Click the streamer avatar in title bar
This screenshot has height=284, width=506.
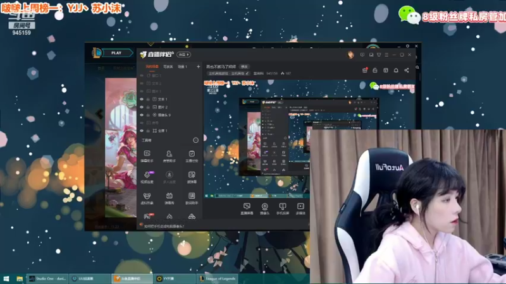[351, 55]
